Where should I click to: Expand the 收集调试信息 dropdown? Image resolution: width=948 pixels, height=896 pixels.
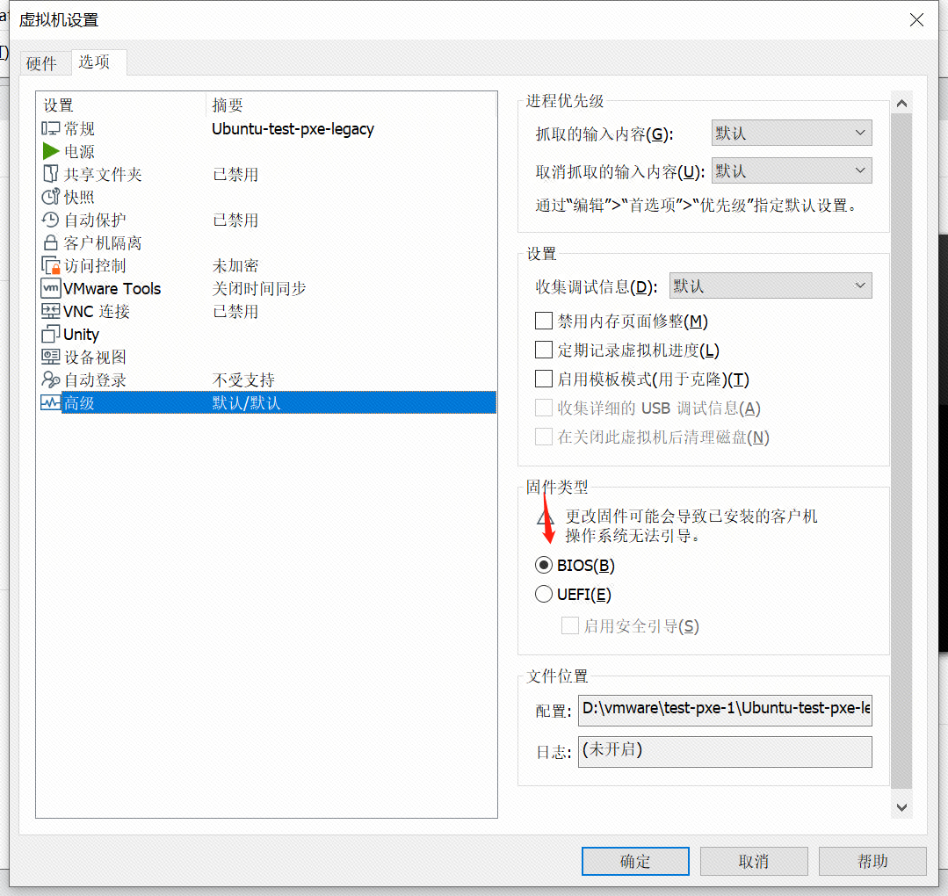769,285
